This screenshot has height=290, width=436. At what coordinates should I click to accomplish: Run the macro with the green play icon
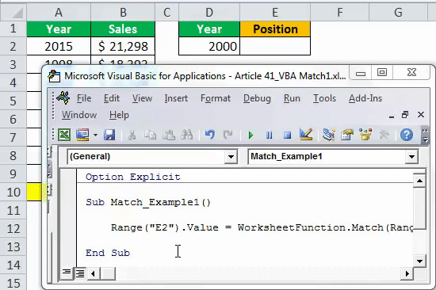(251, 135)
